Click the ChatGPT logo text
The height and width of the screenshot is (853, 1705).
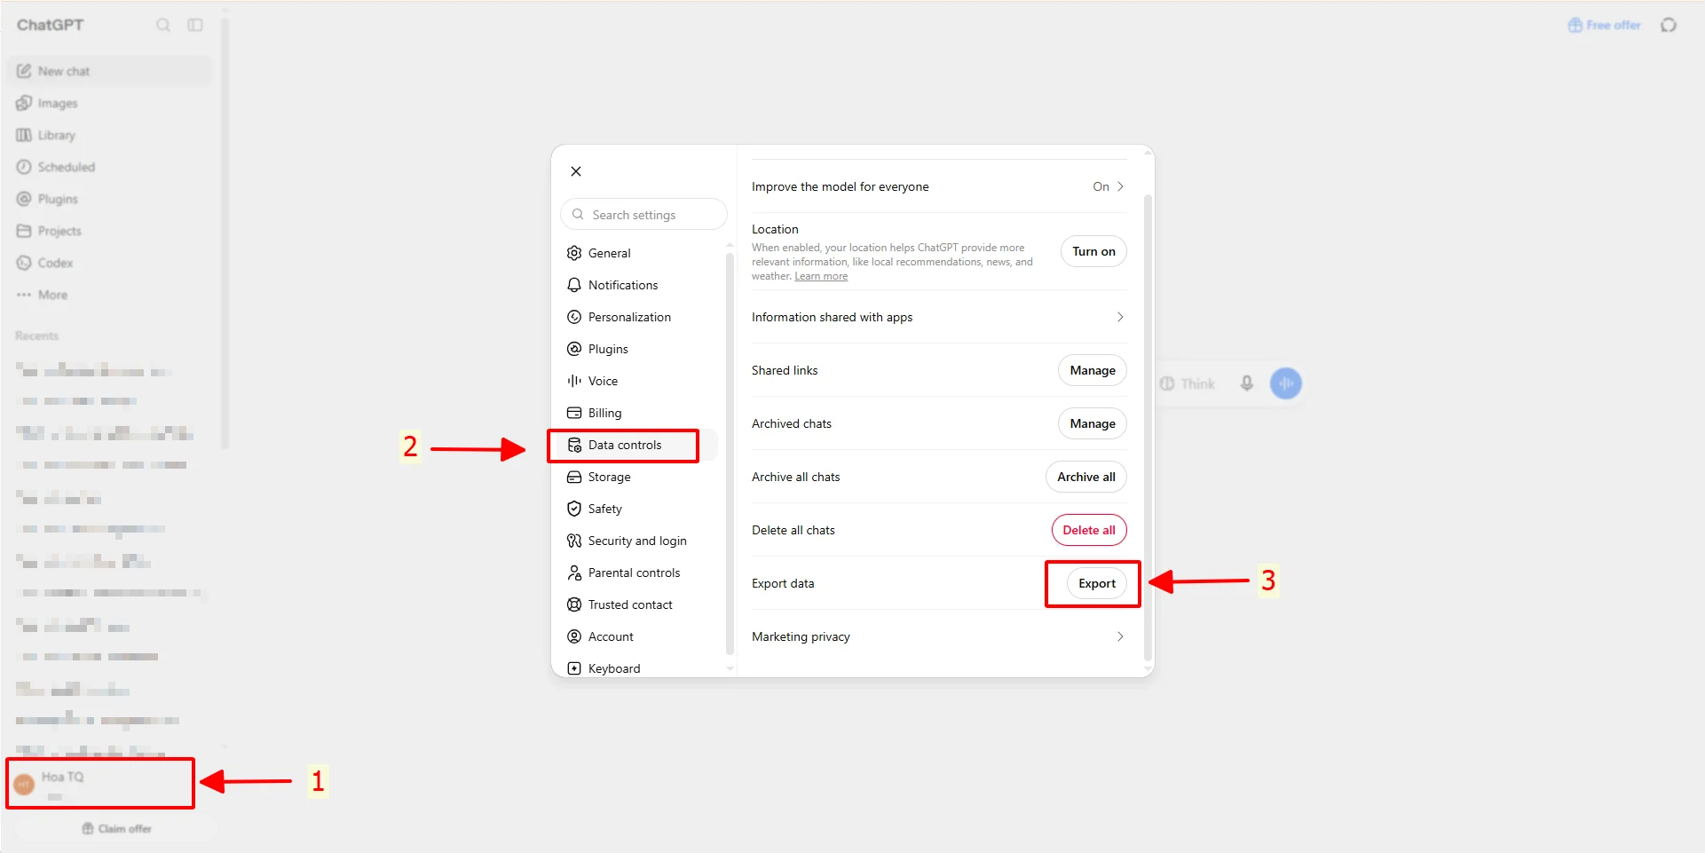(x=51, y=25)
